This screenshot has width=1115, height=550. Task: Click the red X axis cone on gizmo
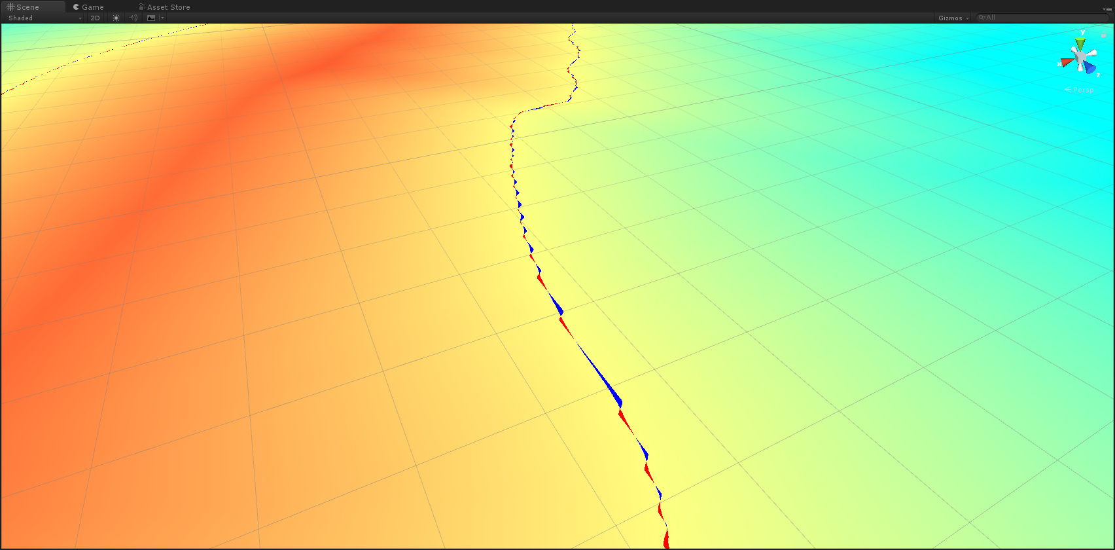pyautogui.click(x=1067, y=62)
